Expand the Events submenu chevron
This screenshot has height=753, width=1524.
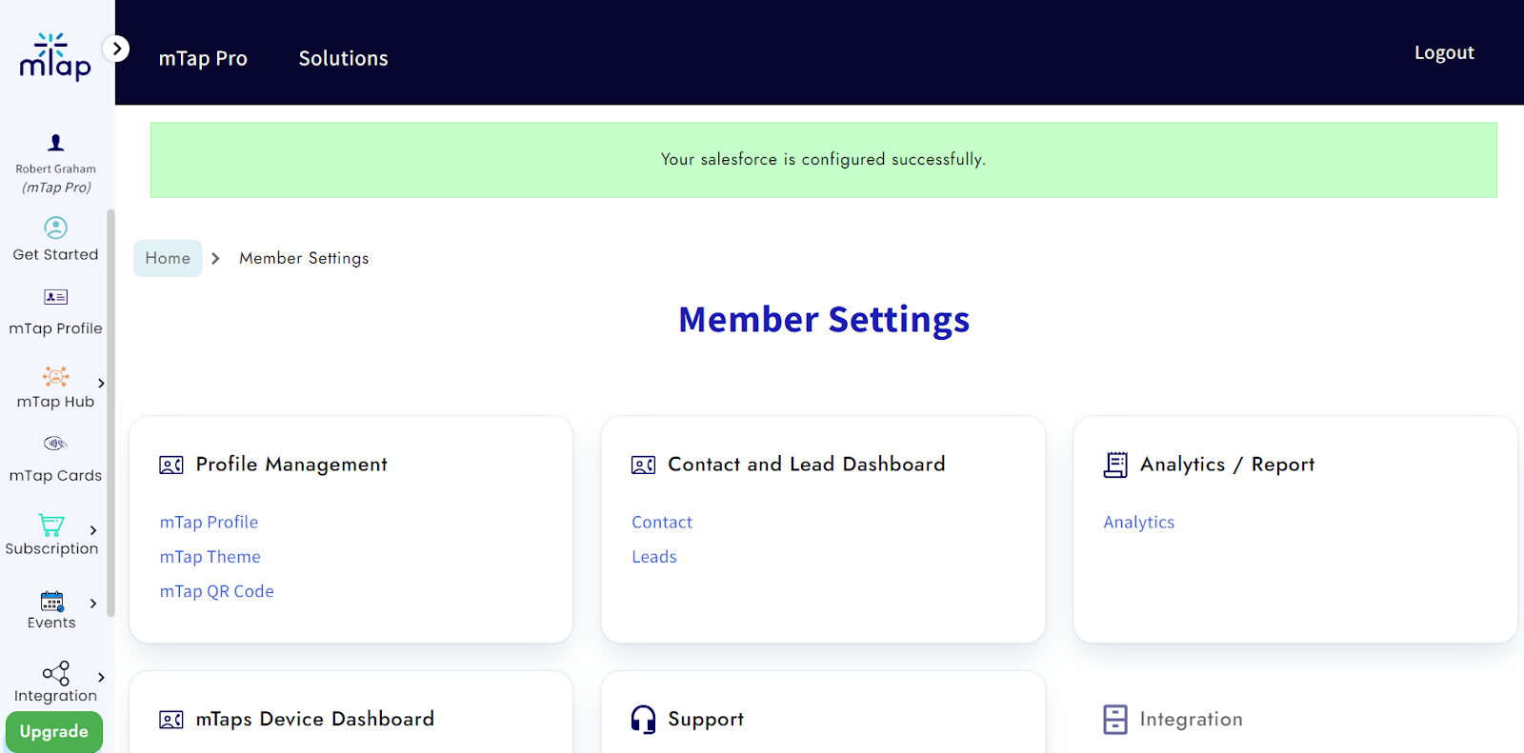click(93, 604)
